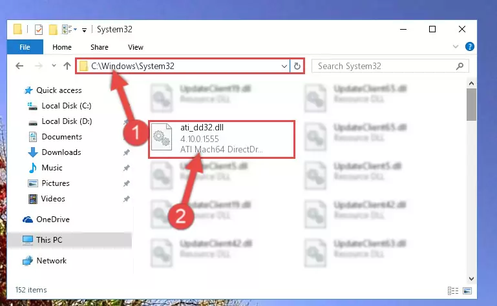Click the ati_dd32.dll gear file icon

pos(162,137)
